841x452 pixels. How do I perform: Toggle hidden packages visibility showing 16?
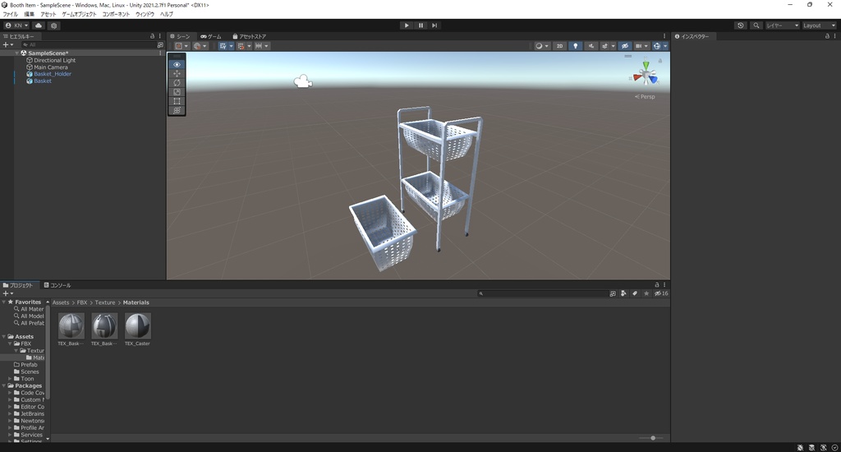661,293
